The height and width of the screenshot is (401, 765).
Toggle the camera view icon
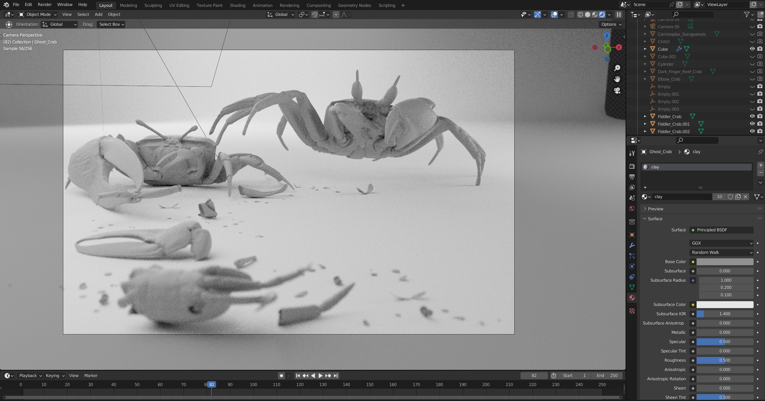click(x=617, y=91)
